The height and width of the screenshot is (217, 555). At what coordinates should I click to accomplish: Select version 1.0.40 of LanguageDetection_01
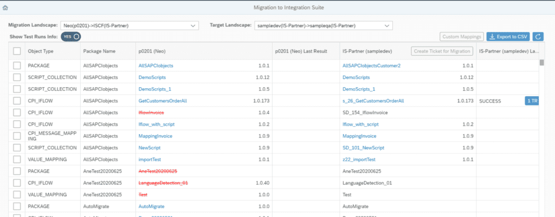[x=263, y=183]
